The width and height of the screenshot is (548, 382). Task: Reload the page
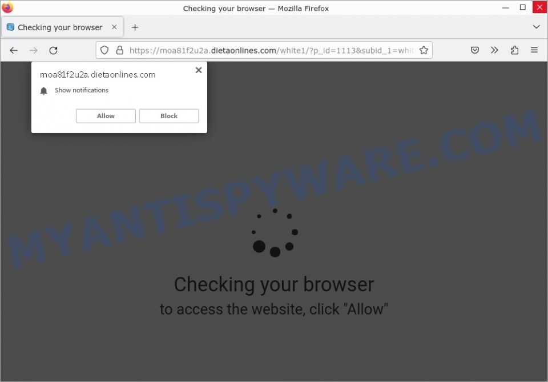tap(53, 50)
